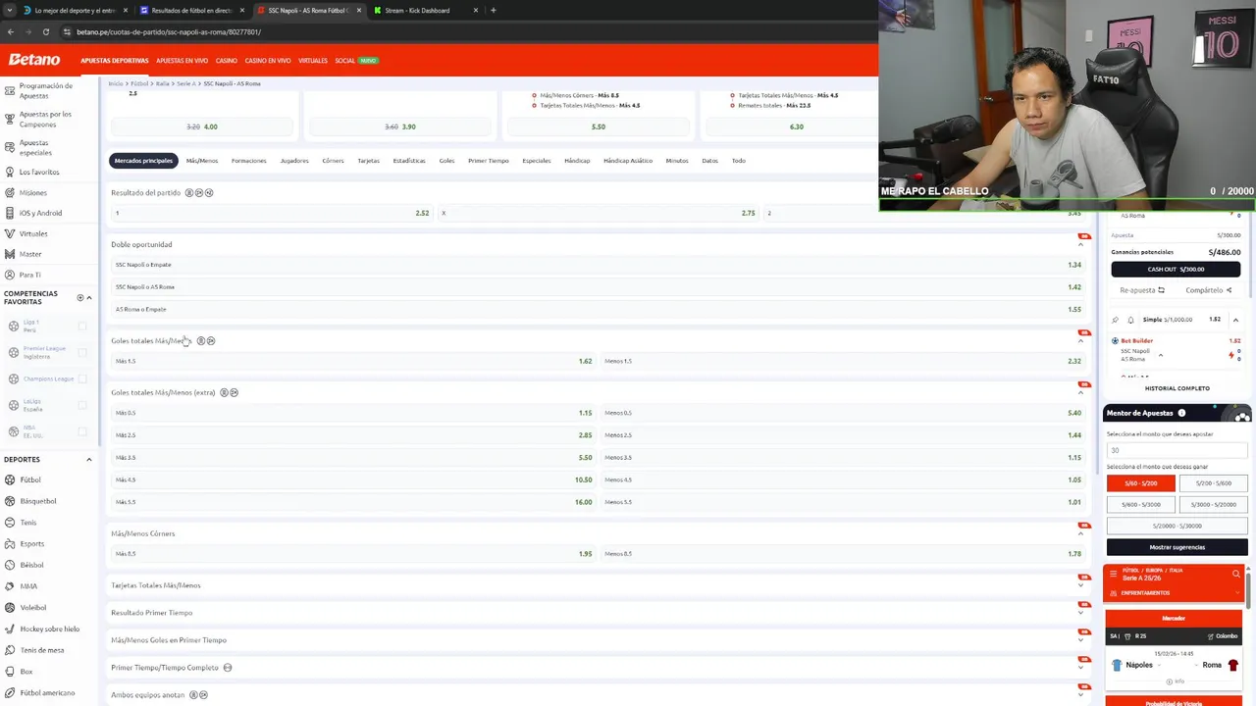Check the NBA EE. UU. checkbox
This screenshot has width=1256, height=706.
(x=82, y=431)
